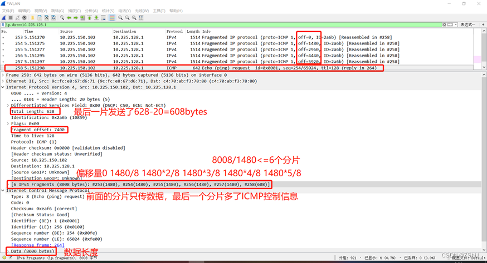Select the Time to live: 128 line
The width and height of the screenshot is (487, 263).
point(33,136)
